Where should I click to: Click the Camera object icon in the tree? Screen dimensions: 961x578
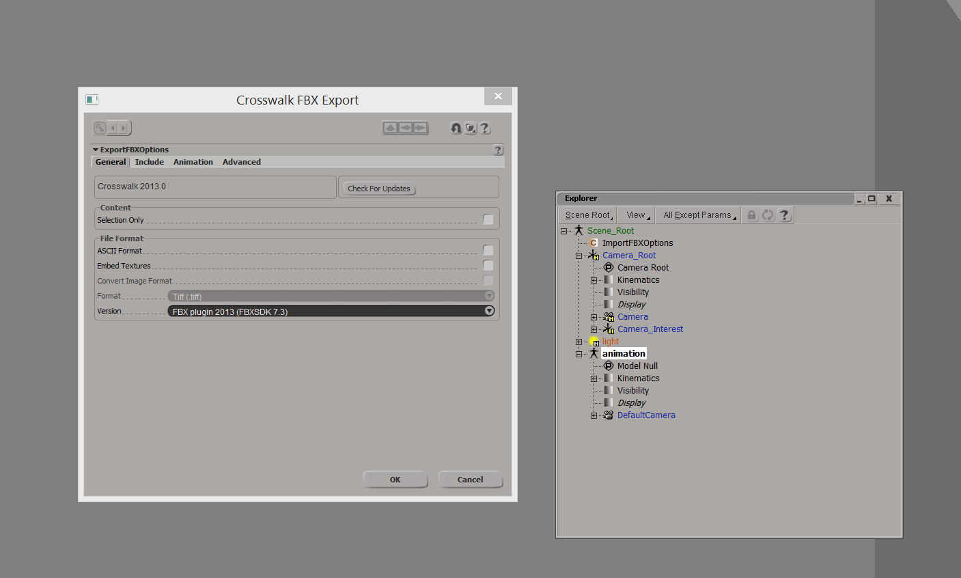pyautogui.click(x=609, y=317)
